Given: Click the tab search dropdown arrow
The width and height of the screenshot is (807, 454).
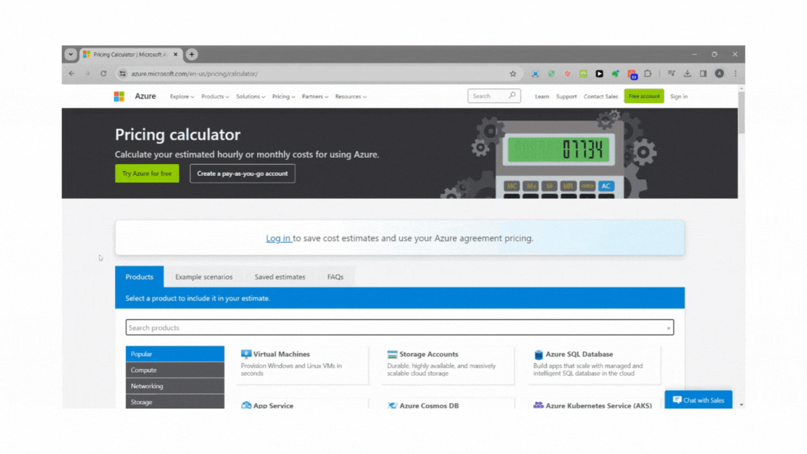Looking at the screenshot, I should coord(71,54).
